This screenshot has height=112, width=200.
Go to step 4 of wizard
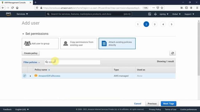(x=163, y=24)
